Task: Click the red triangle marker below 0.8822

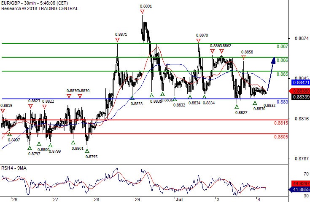Action: point(44,107)
